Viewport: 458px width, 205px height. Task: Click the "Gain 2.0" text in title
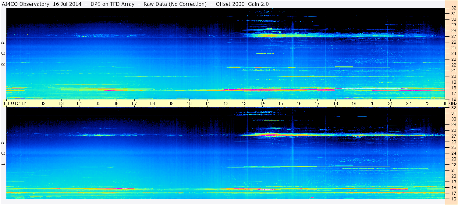[258, 4]
